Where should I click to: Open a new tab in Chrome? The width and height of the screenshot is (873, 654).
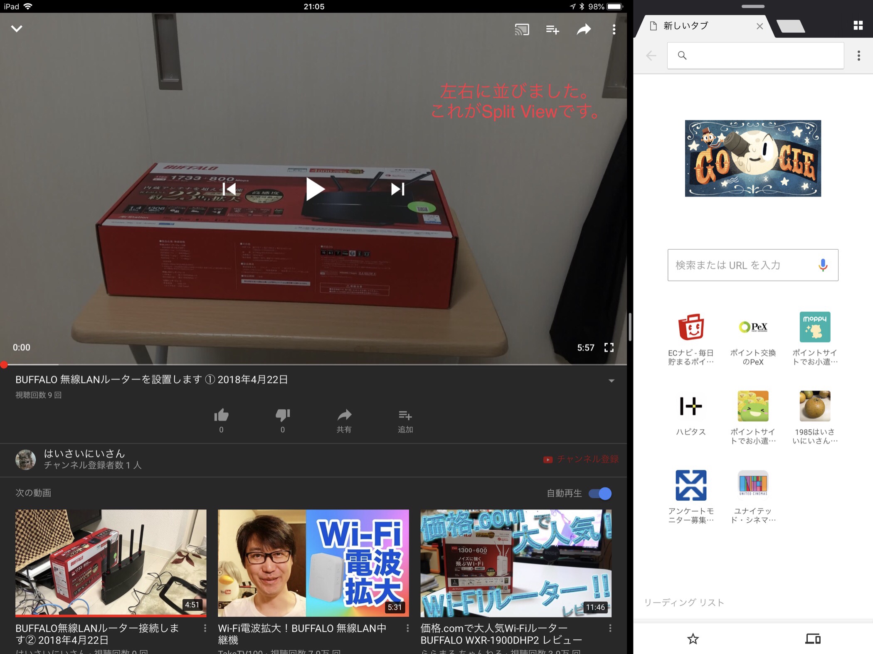[x=790, y=27]
